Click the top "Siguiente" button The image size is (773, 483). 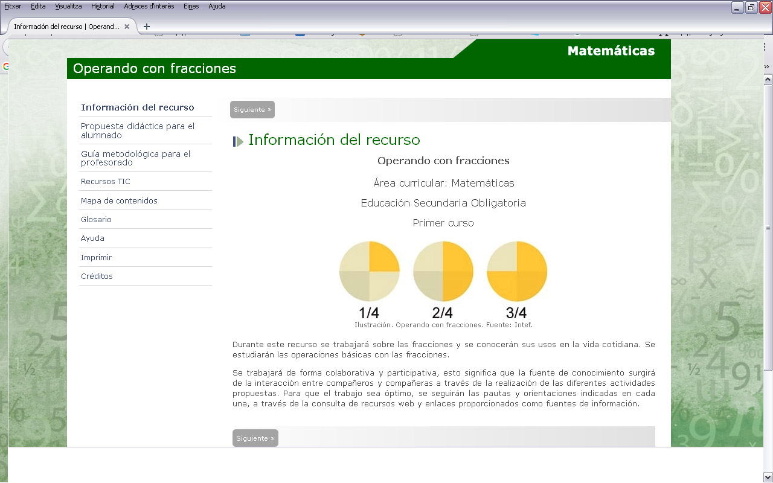[x=252, y=109]
